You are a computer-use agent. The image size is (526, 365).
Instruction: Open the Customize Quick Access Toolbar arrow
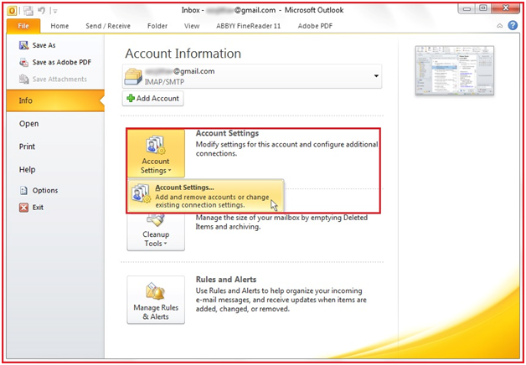tap(55, 12)
